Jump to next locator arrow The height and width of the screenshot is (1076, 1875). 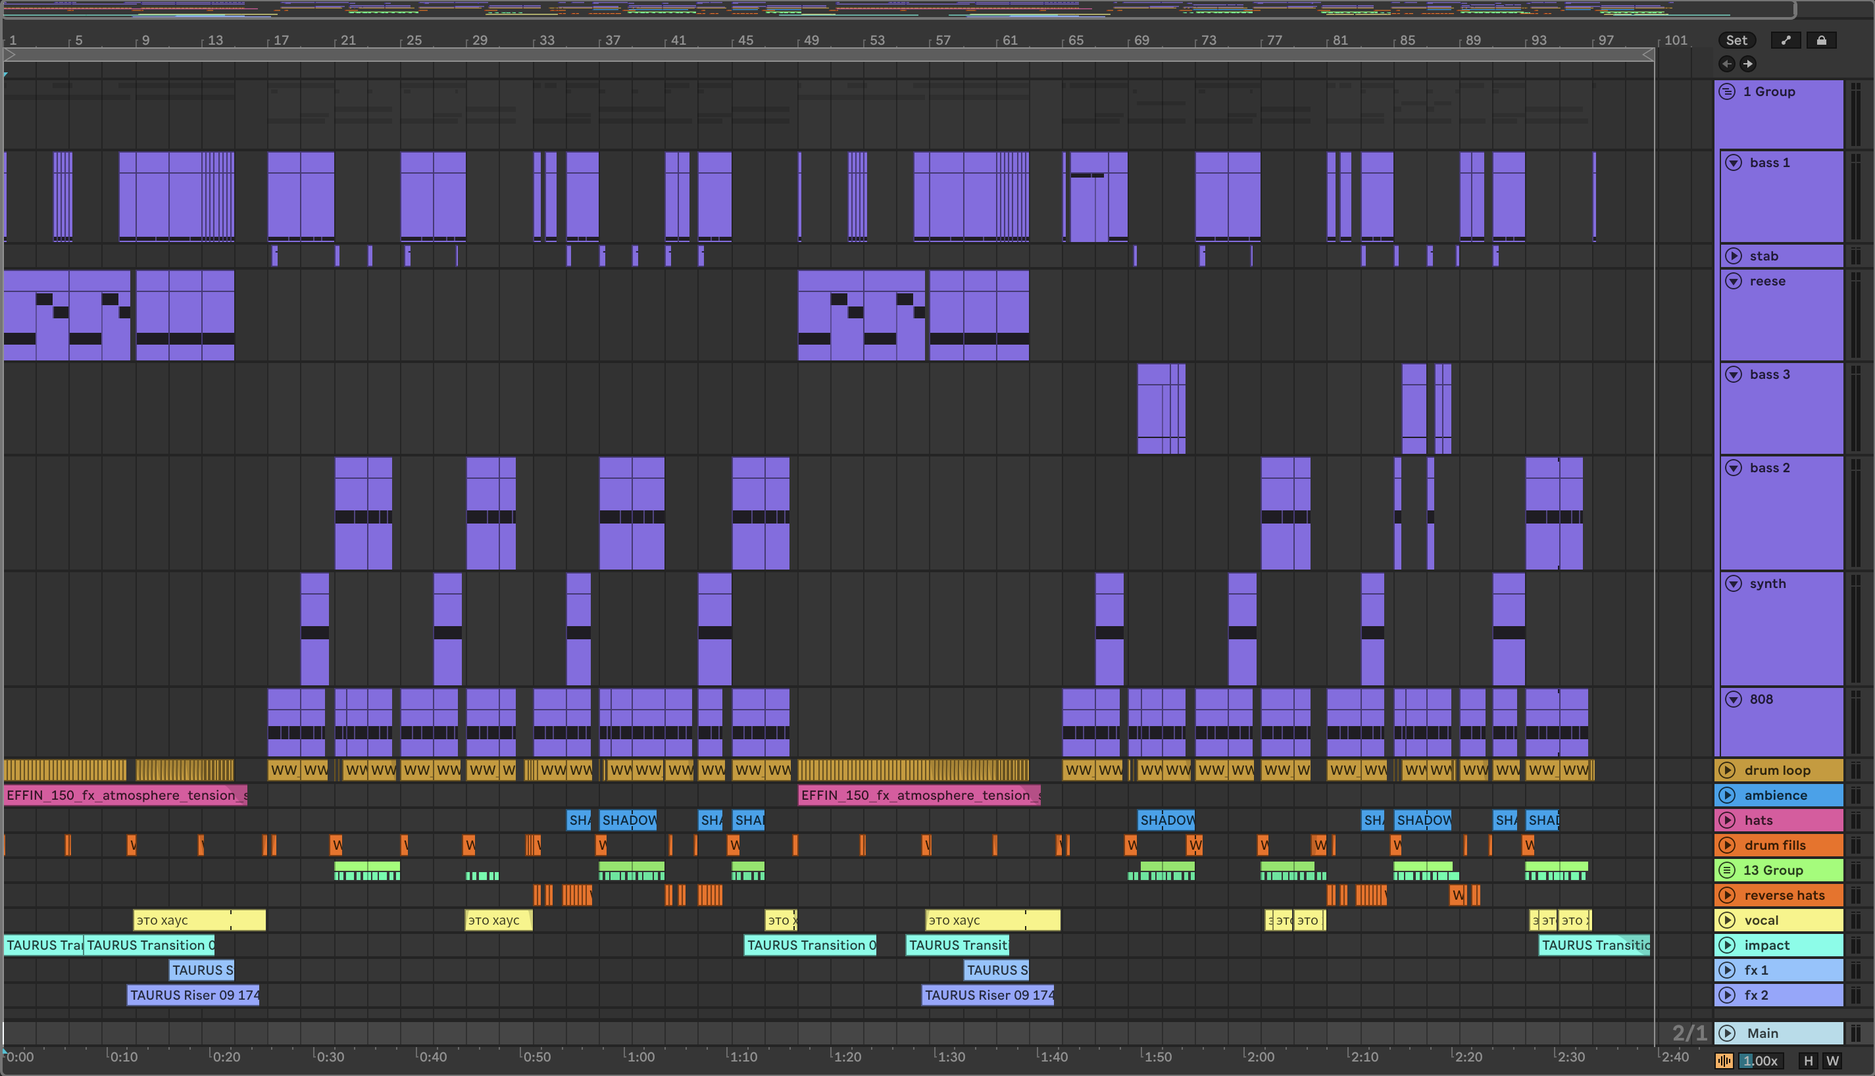1747,64
